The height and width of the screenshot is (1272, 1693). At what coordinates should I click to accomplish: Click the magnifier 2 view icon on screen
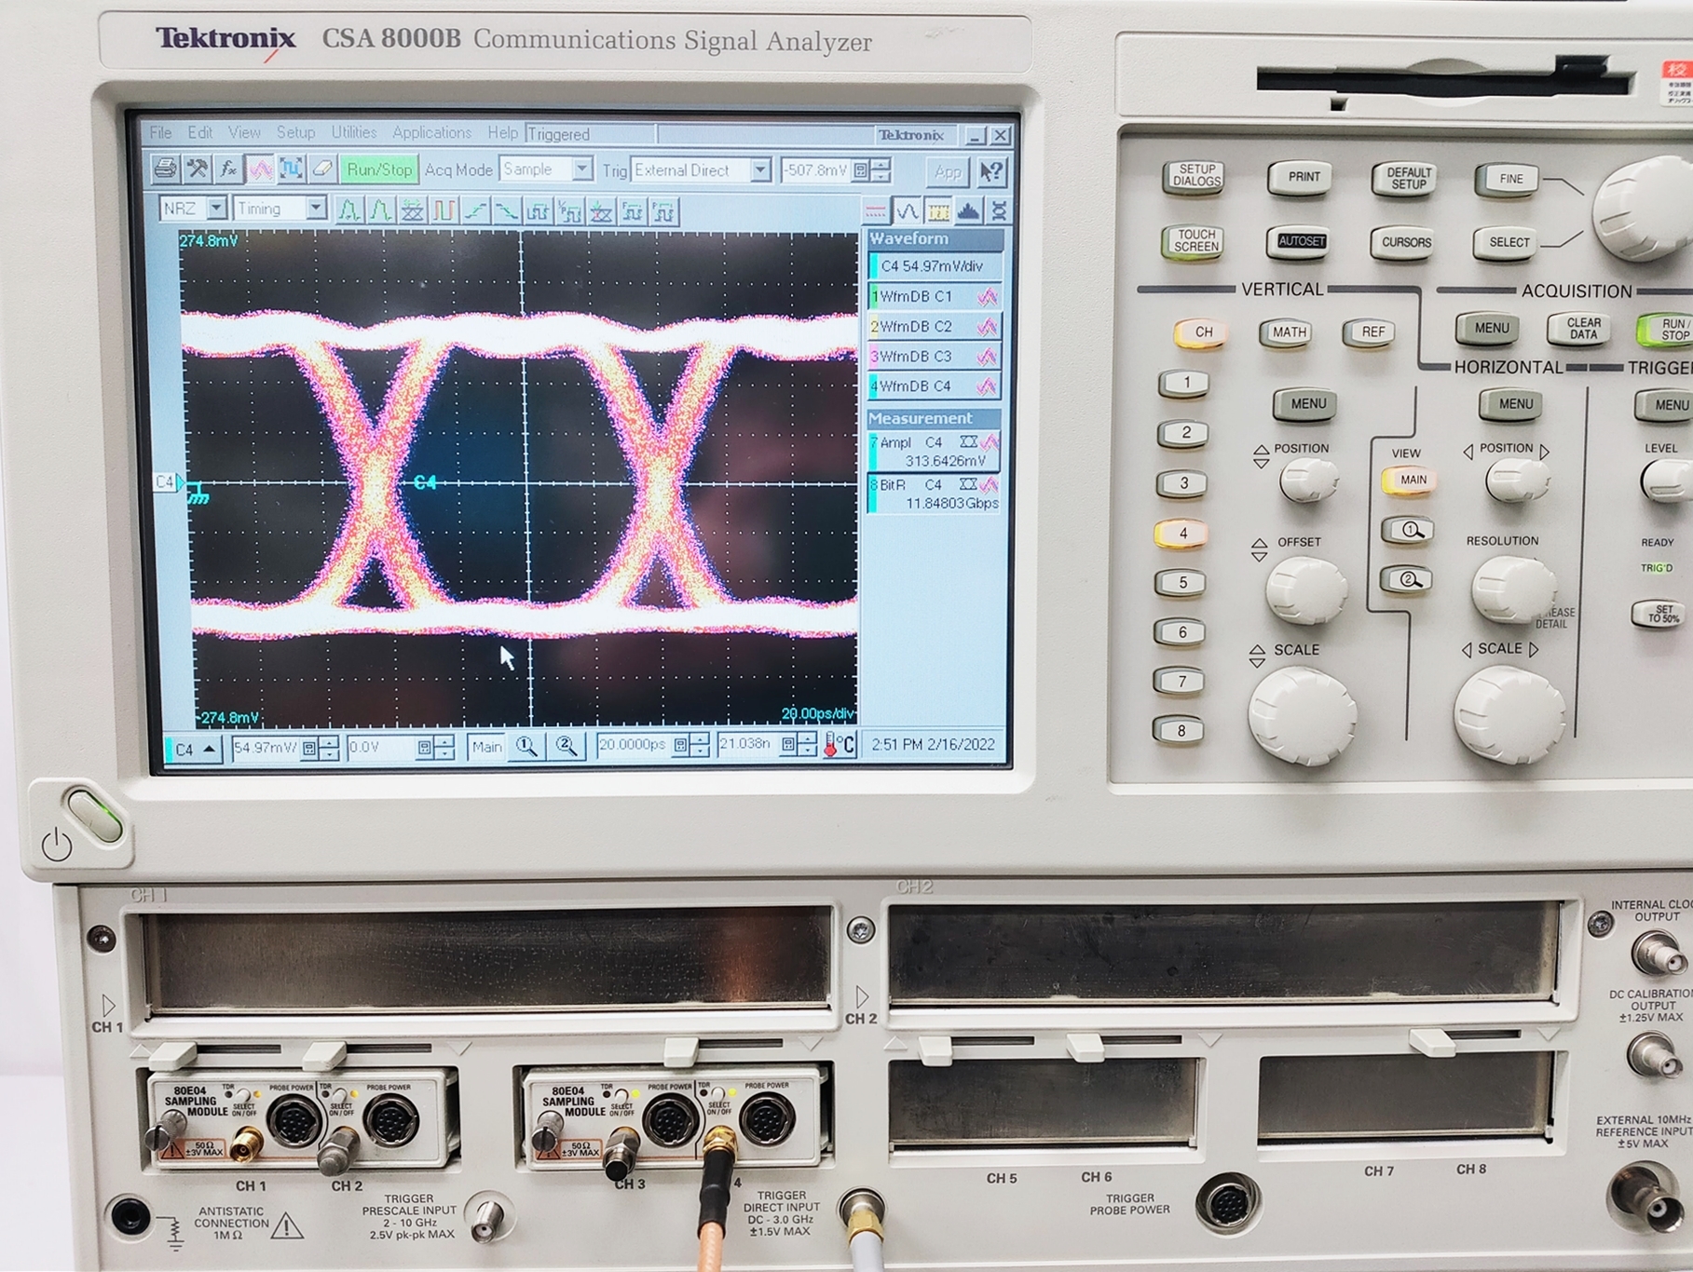pos(566,747)
